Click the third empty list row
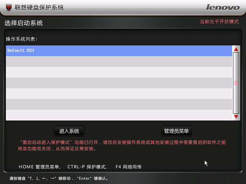Viewport: 246px width, 184px height. (119, 83)
